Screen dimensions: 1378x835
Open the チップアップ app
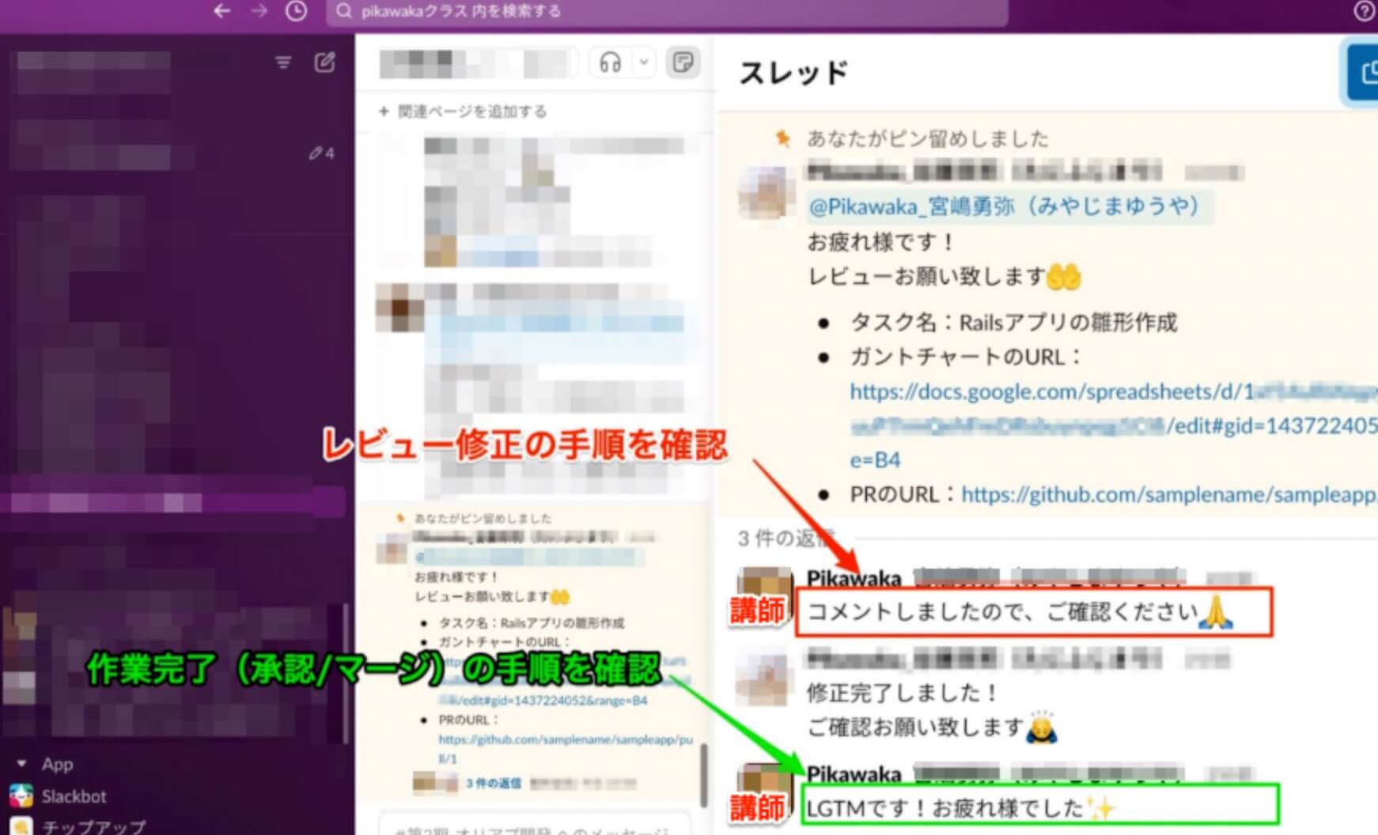[93, 826]
